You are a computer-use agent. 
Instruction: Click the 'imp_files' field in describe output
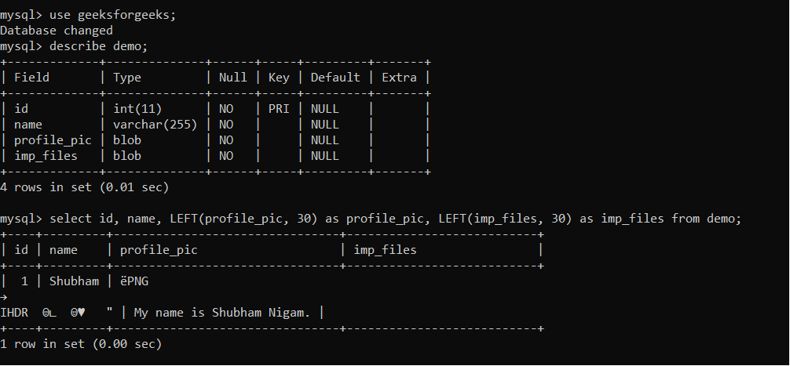[46, 156]
